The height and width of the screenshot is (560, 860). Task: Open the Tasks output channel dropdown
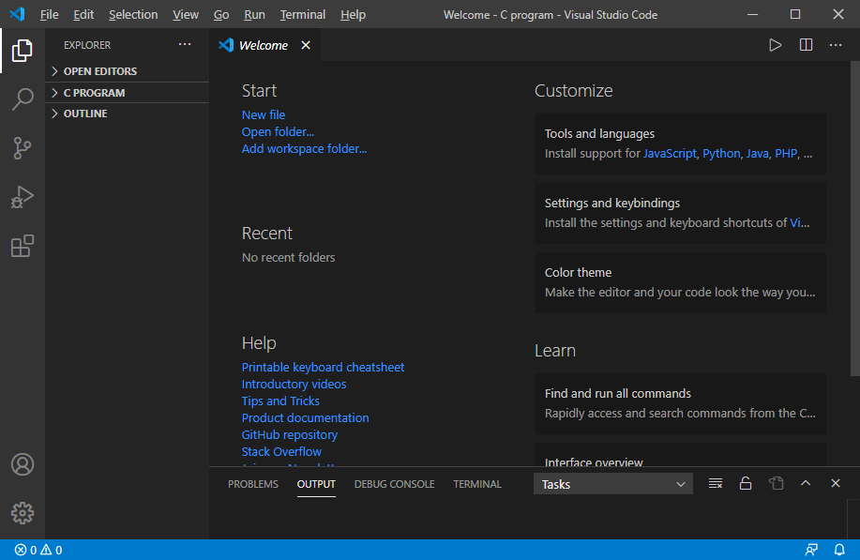point(612,484)
